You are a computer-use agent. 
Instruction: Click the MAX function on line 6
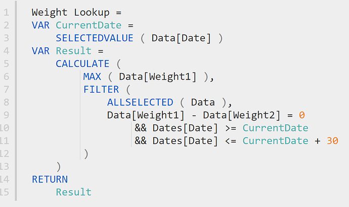(x=92, y=77)
